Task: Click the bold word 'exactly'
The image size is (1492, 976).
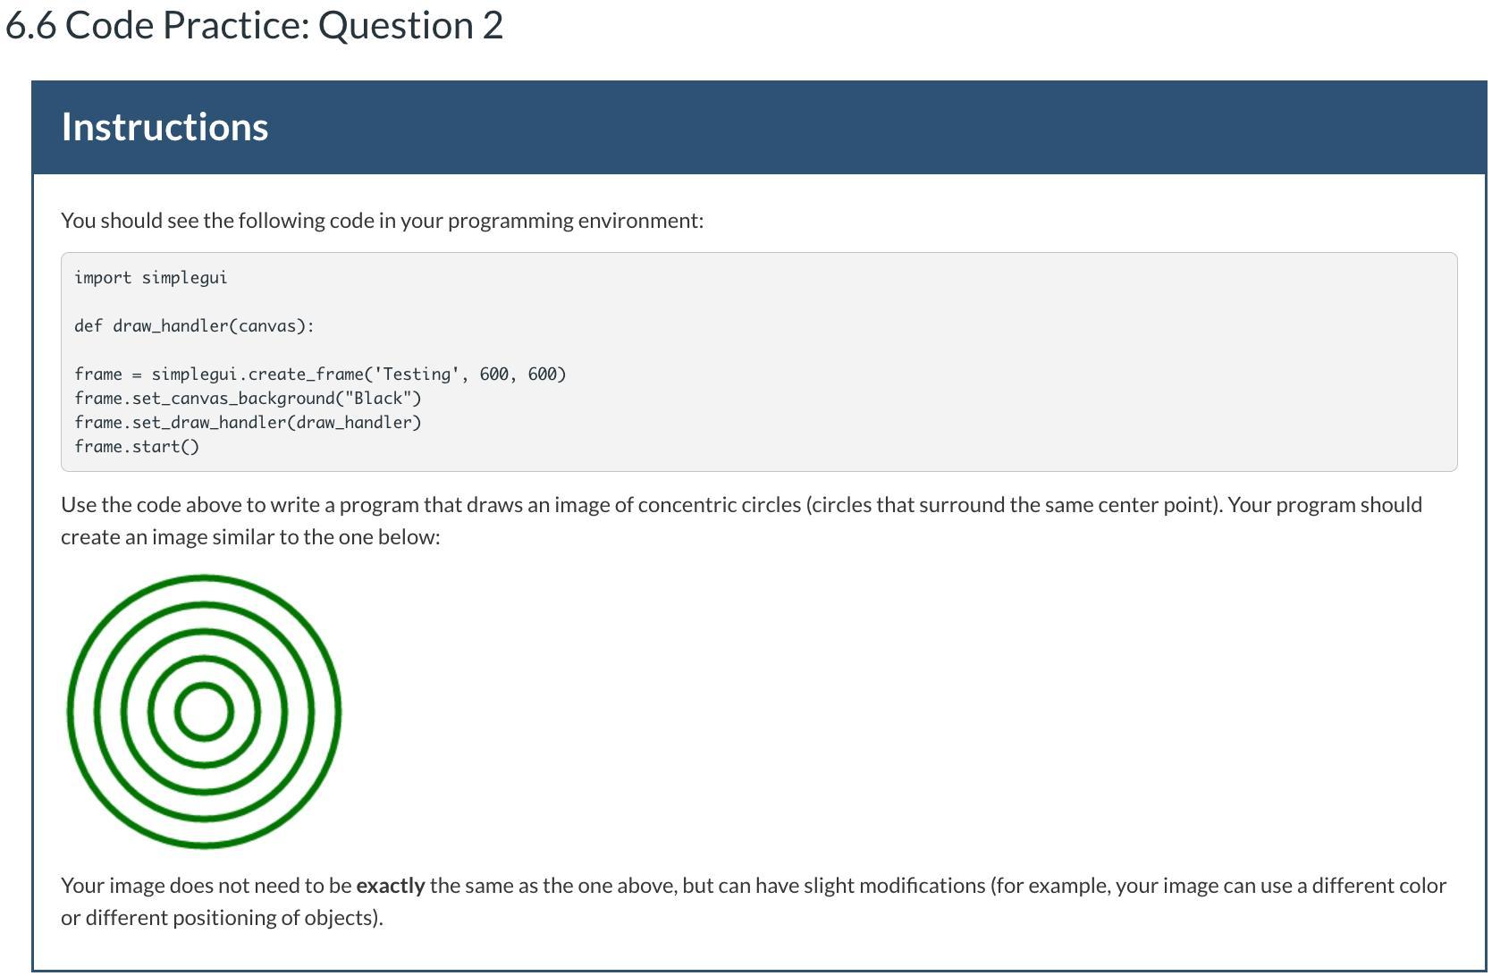Action: [x=390, y=886]
